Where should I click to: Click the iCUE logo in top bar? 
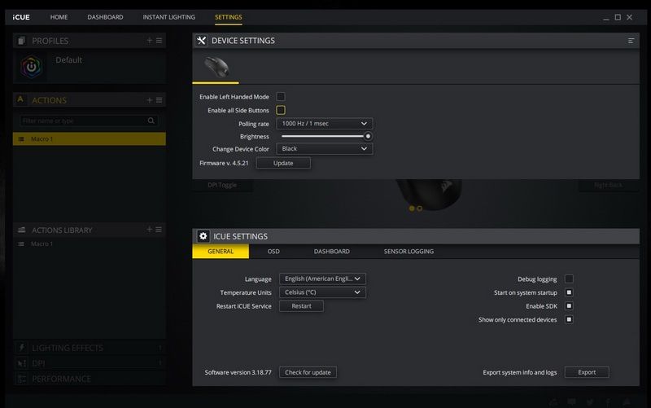(x=21, y=17)
